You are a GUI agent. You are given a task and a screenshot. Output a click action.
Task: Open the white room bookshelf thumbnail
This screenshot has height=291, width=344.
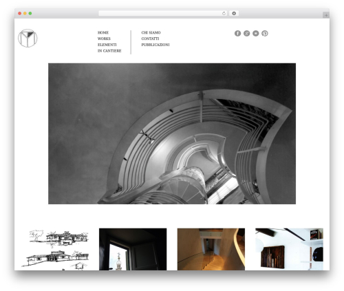pyautogui.click(x=289, y=249)
